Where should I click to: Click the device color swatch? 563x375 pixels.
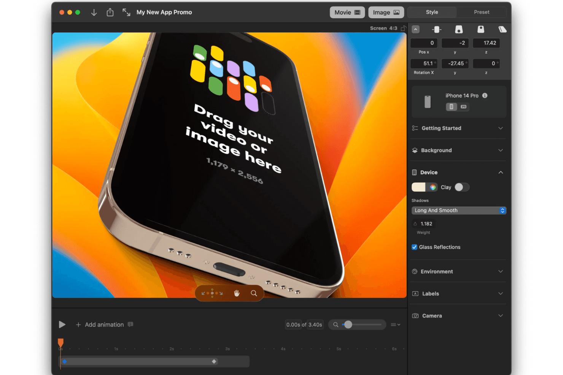click(418, 187)
